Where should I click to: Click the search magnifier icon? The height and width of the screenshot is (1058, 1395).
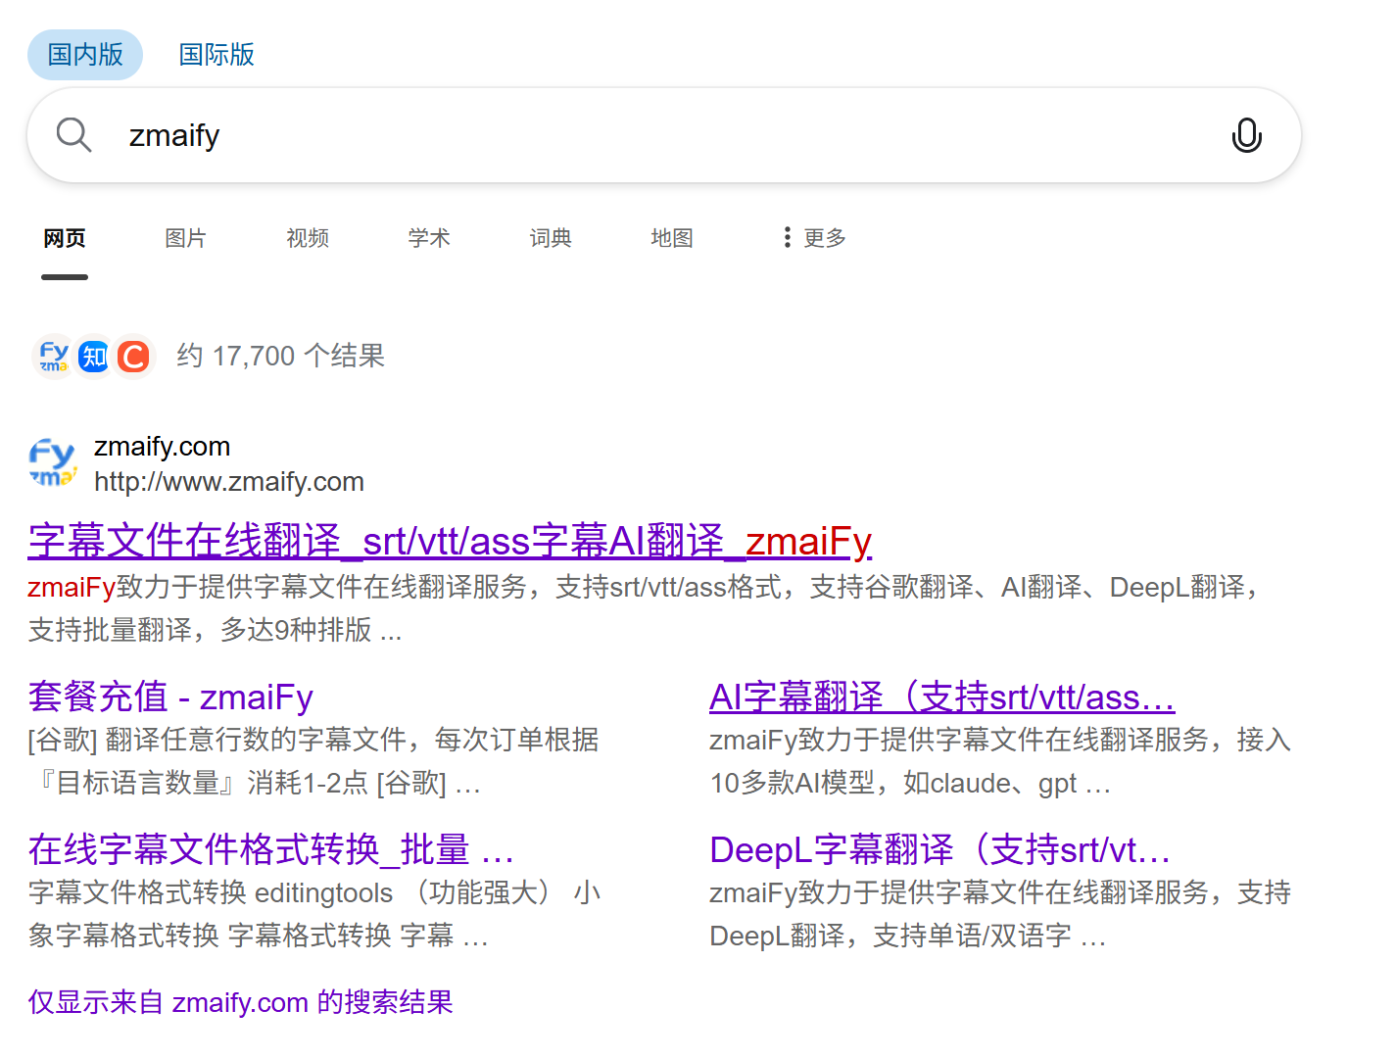coord(73,135)
